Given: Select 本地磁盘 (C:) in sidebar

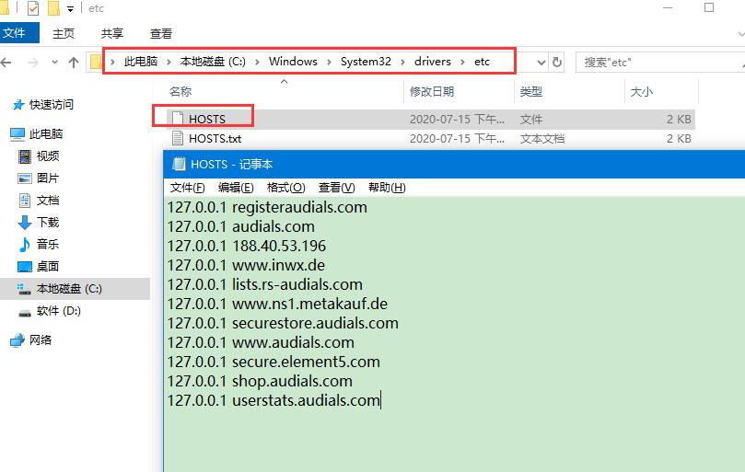Looking at the screenshot, I should [69, 289].
